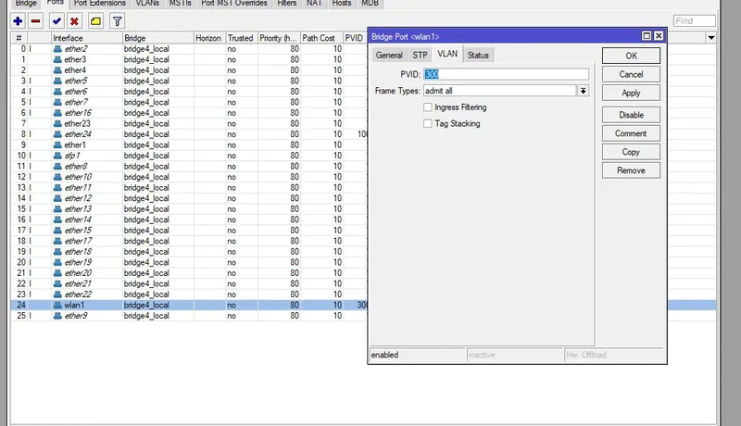Open the Hosts tab
The height and width of the screenshot is (426, 741).
(342, 4)
